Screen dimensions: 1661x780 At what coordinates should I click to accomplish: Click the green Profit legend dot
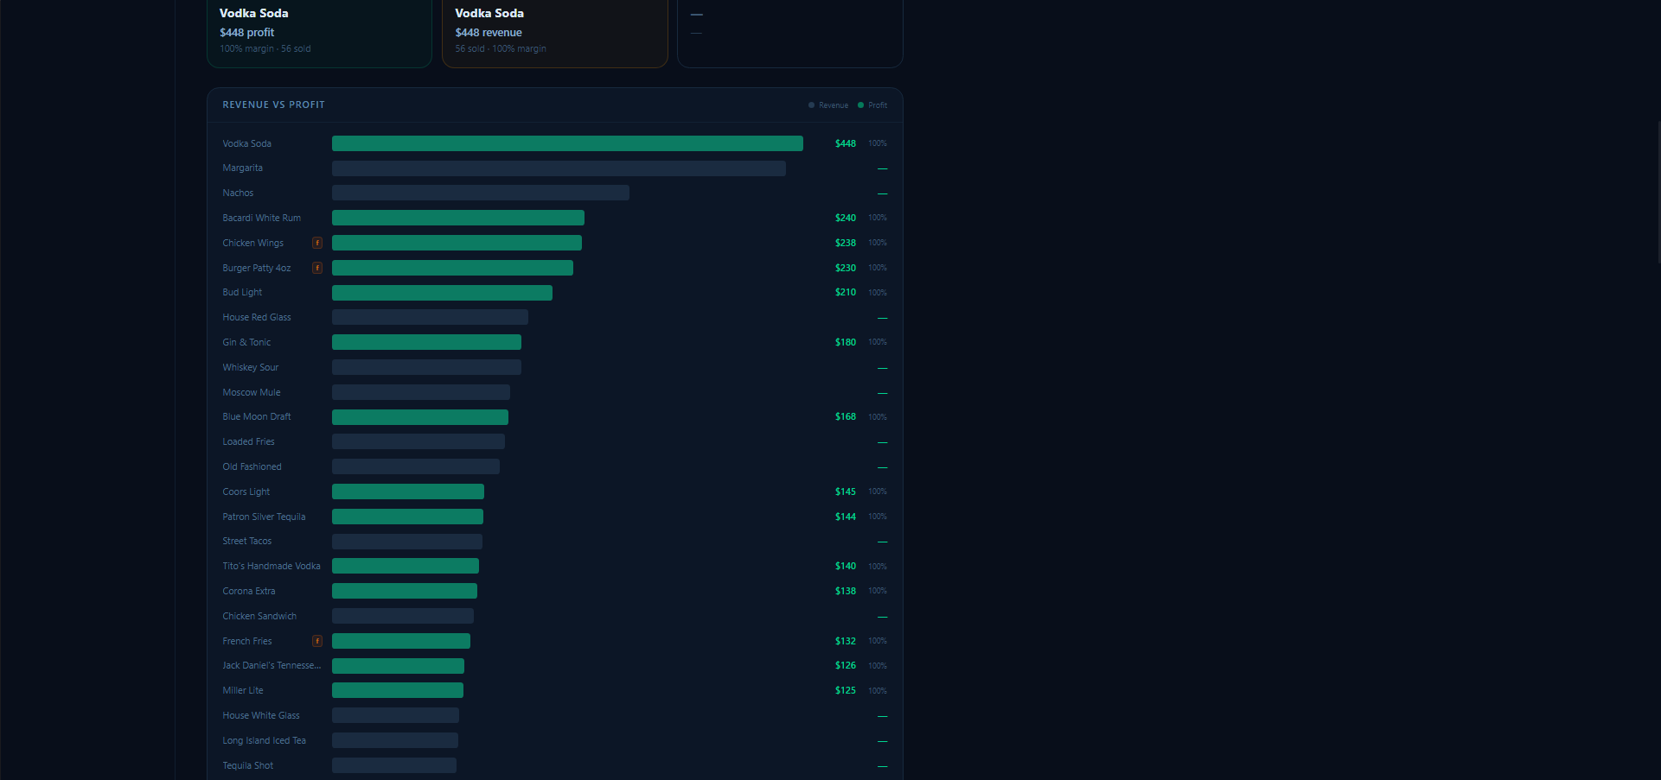[x=860, y=105]
